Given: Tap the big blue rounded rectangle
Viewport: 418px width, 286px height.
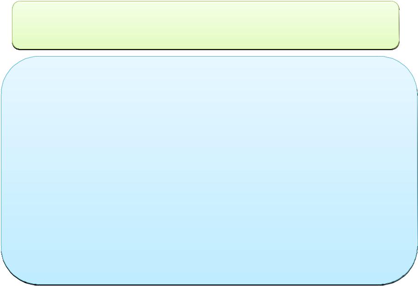Looking at the screenshot, I should tap(209, 171).
